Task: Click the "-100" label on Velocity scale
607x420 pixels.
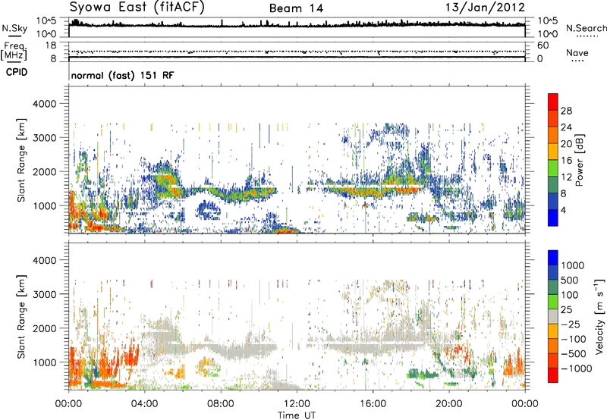Action: coord(574,339)
